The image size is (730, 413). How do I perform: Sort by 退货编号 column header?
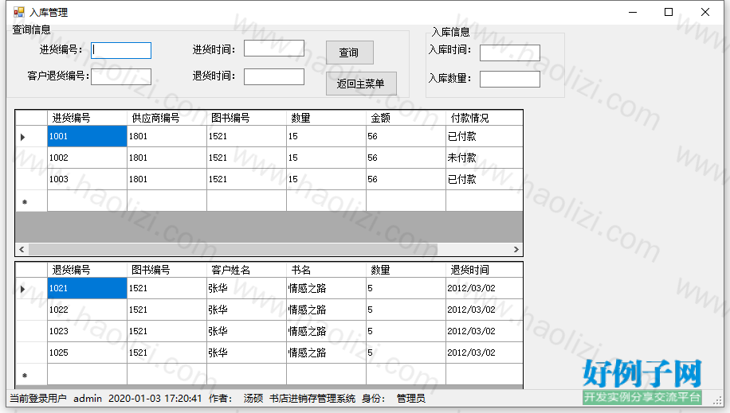click(87, 271)
